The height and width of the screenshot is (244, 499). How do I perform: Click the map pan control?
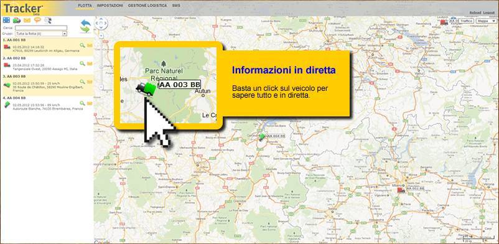[101, 23]
